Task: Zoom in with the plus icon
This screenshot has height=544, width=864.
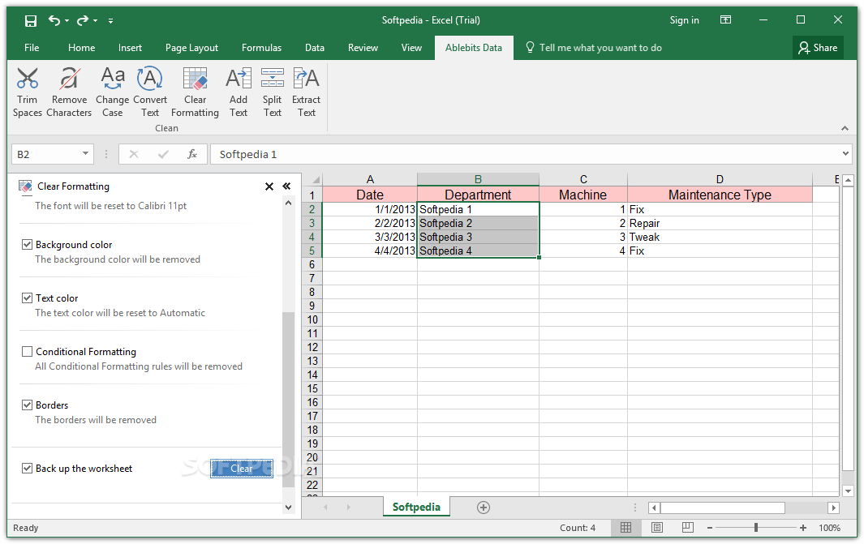Action: point(803,528)
